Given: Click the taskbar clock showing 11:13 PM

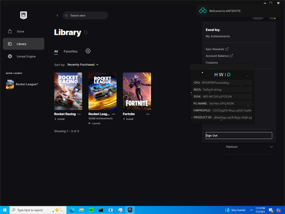Looking at the screenshot, I should tap(260, 210).
